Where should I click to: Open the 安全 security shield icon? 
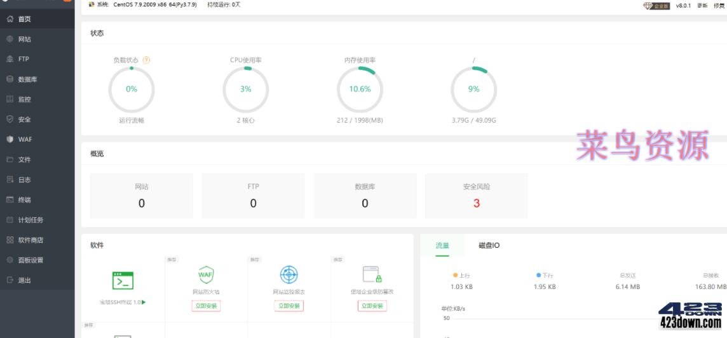point(10,119)
